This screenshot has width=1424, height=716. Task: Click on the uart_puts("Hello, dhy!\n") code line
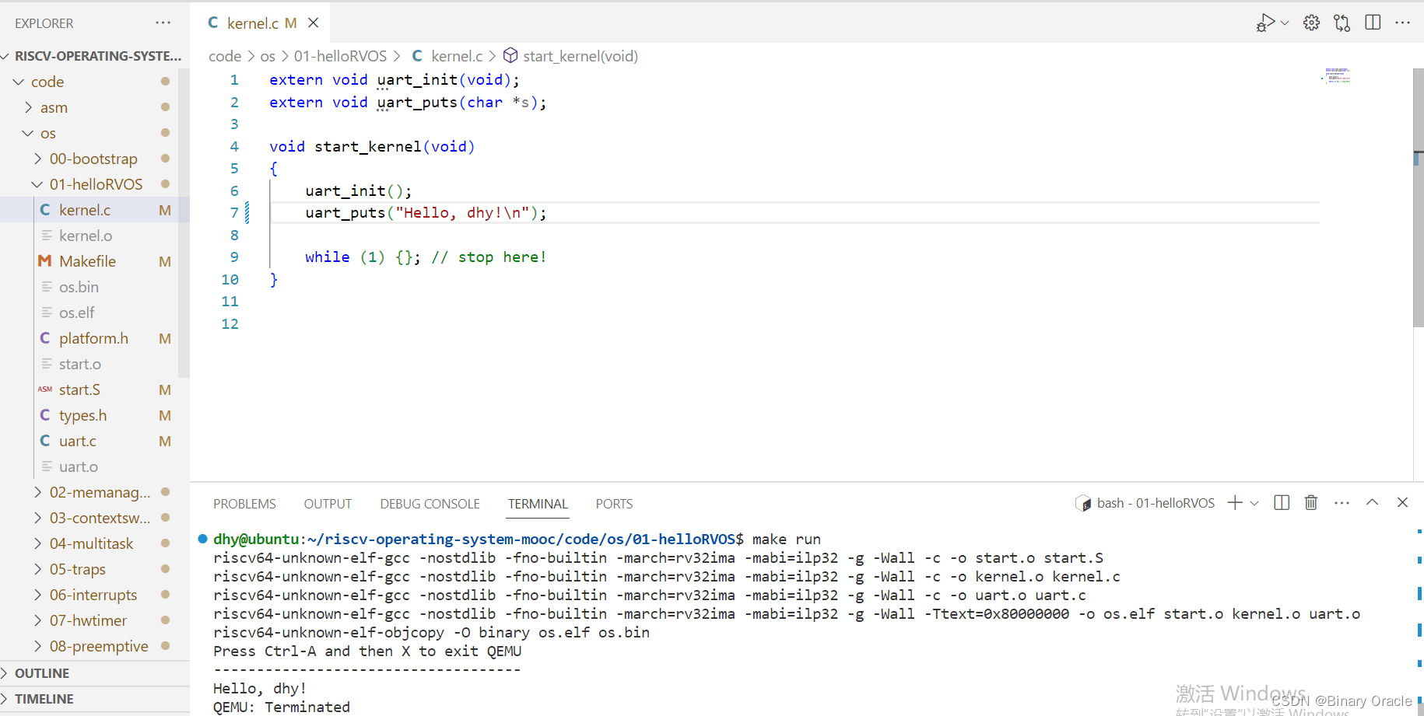coord(426,213)
